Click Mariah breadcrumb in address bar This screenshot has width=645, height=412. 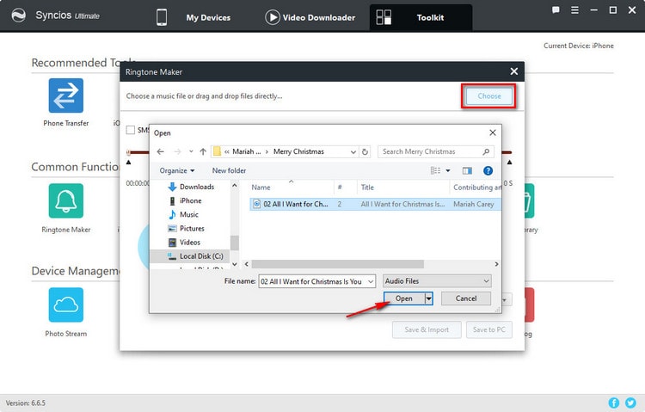tap(247, 151)
